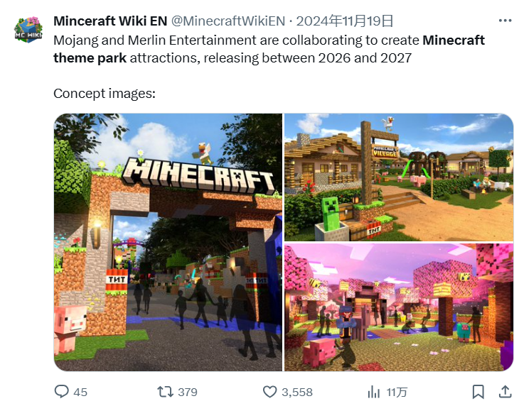This screenshot has height=406, width=519.
Task: Click the 379 reposts count
Action: coord(188,392)
